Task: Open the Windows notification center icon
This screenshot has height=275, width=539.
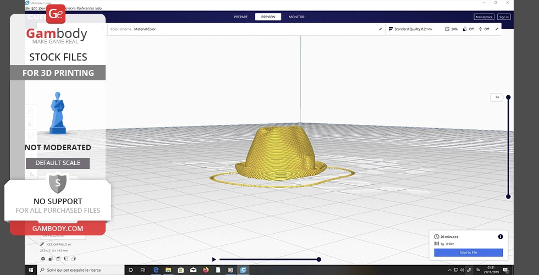Action: coord(506,270)
